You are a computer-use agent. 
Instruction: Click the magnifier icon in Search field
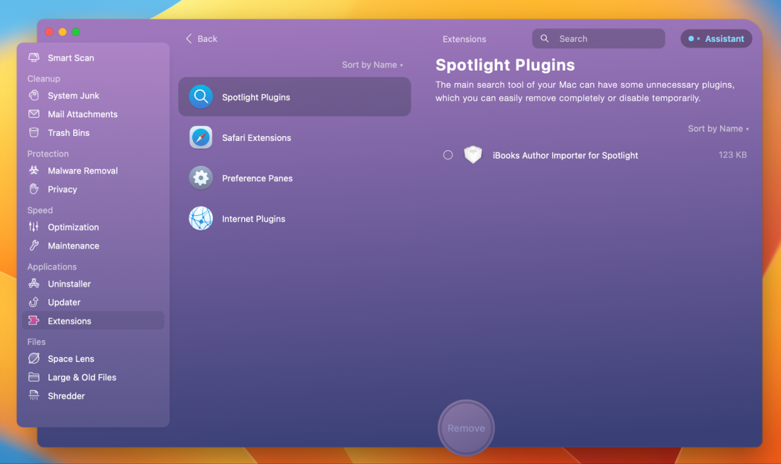point(544,38)
